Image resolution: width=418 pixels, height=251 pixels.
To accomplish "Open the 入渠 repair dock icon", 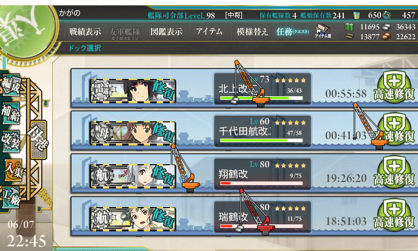I will point(13,170).
